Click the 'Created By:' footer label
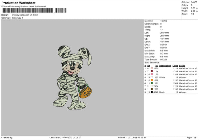This screenshot has width=199, height=140. point(7,137)
